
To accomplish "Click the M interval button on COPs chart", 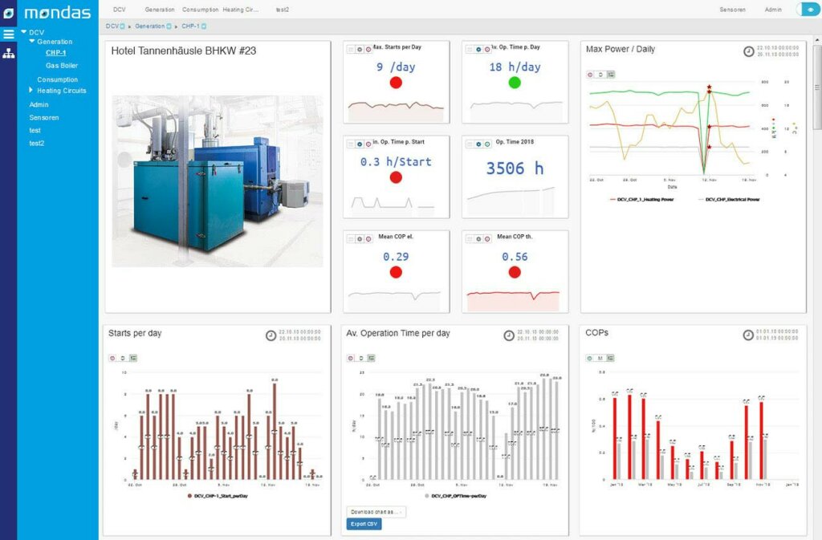I will pyautogui.click(x=600, y=358).
